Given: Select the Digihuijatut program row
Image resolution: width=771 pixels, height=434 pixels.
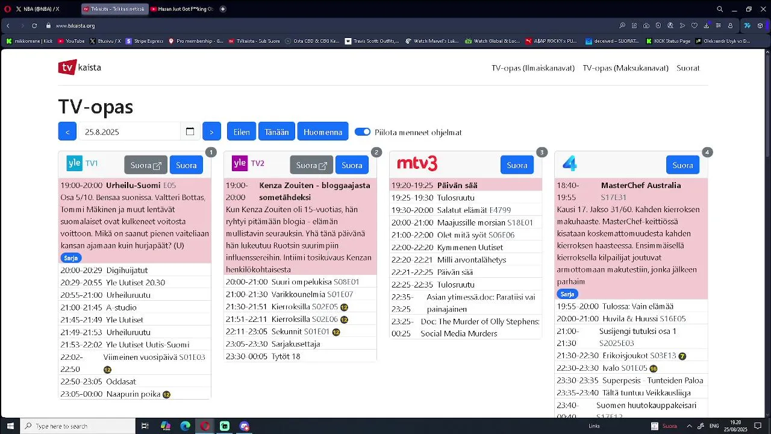Looking at the screenshot, I should tap(134, 271).
